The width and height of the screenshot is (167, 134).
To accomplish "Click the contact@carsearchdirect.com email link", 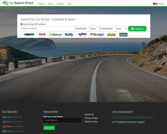I will [133, 117].
